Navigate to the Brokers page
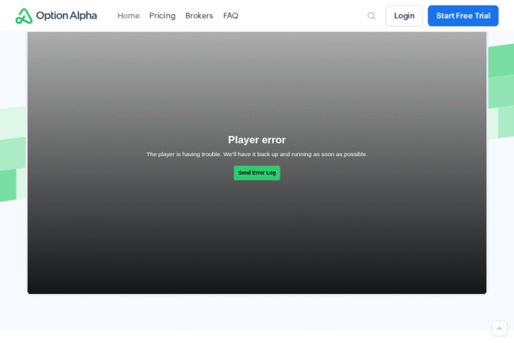 click(x=199, y=16)
